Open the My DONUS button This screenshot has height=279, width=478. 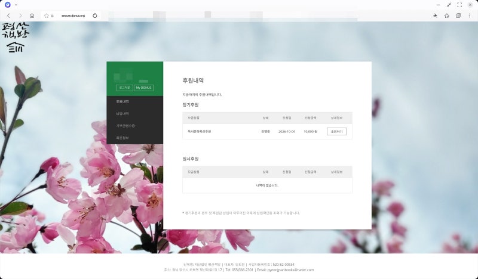[x=143, y=88]
